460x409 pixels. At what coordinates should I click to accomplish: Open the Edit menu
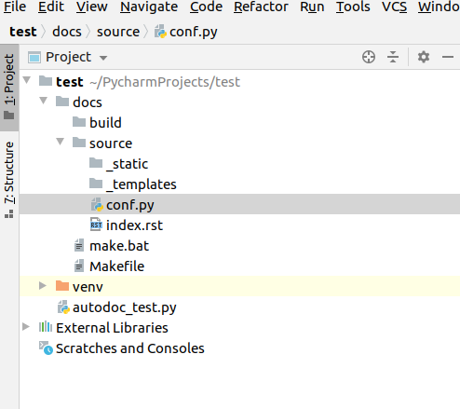click(x=51, y=7)
